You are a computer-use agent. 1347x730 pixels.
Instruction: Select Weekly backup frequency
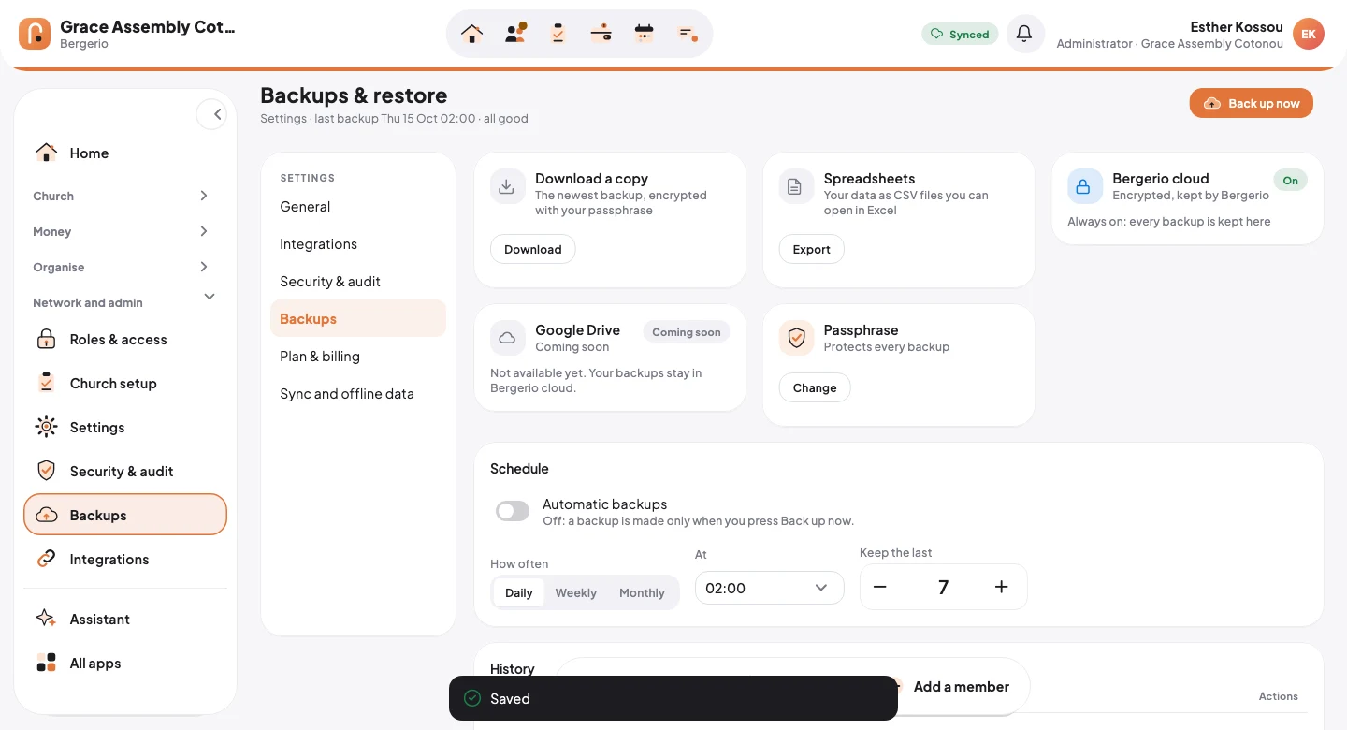[x=576, y=592]
